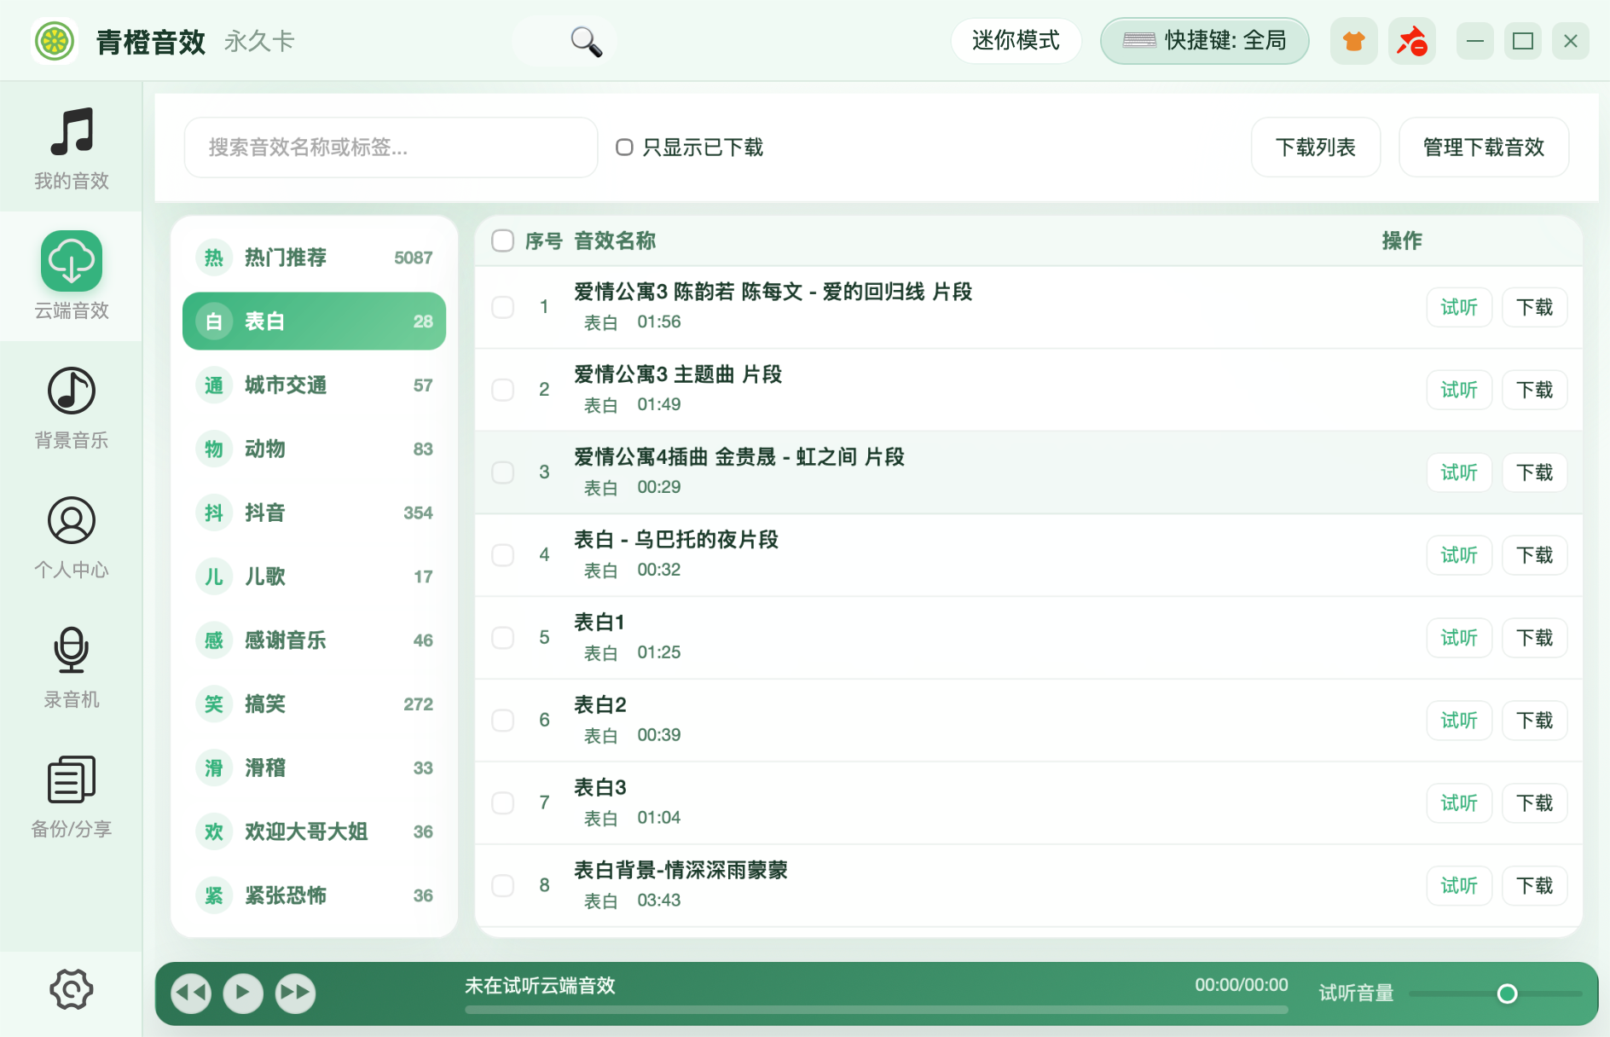1610x1037 pixels.
Task: Open Background Music (背景音乐) section
Action: pyautogui.click(x=71, y=407)
